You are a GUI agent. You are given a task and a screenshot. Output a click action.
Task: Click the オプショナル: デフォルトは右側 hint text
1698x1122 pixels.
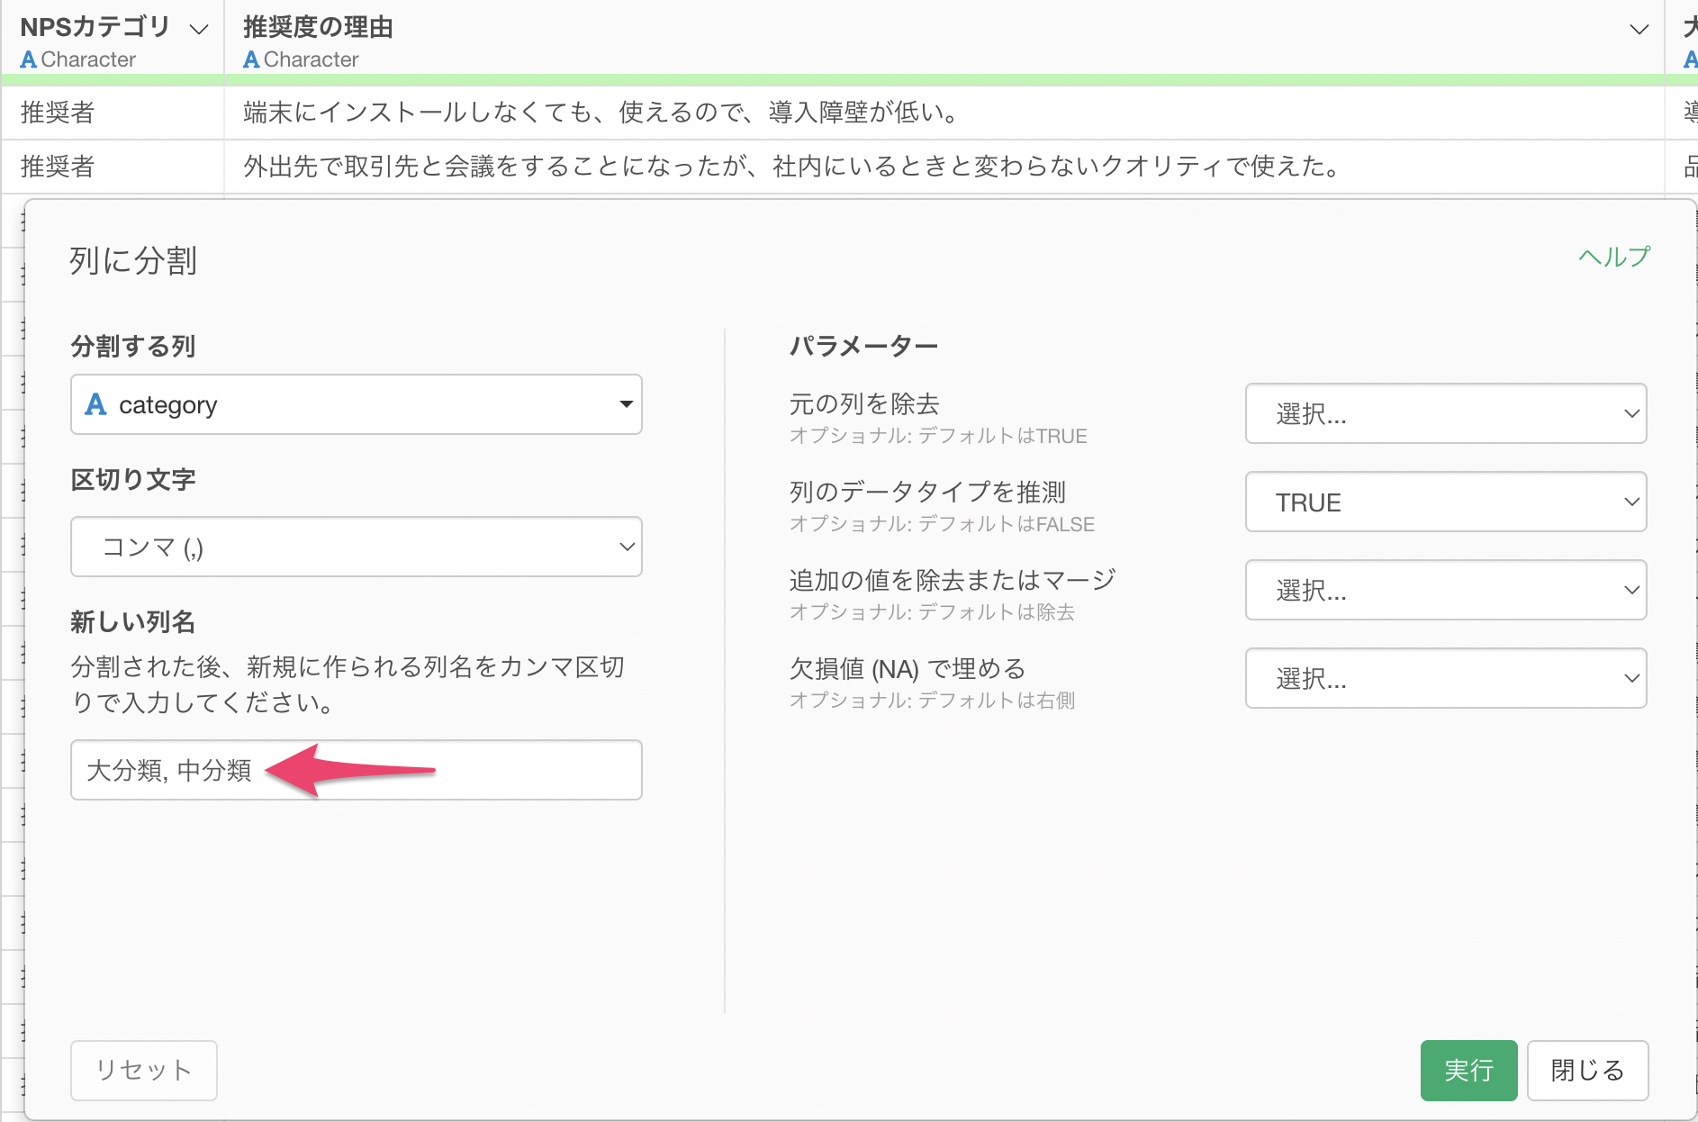point(932,701)
